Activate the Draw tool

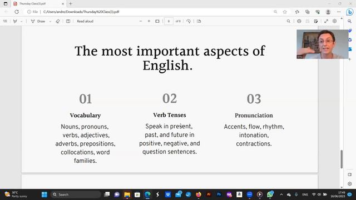(38, 21)
